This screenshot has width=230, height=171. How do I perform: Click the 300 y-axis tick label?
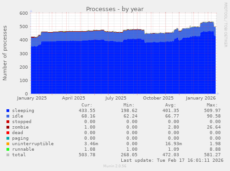(x=24, y=53)
